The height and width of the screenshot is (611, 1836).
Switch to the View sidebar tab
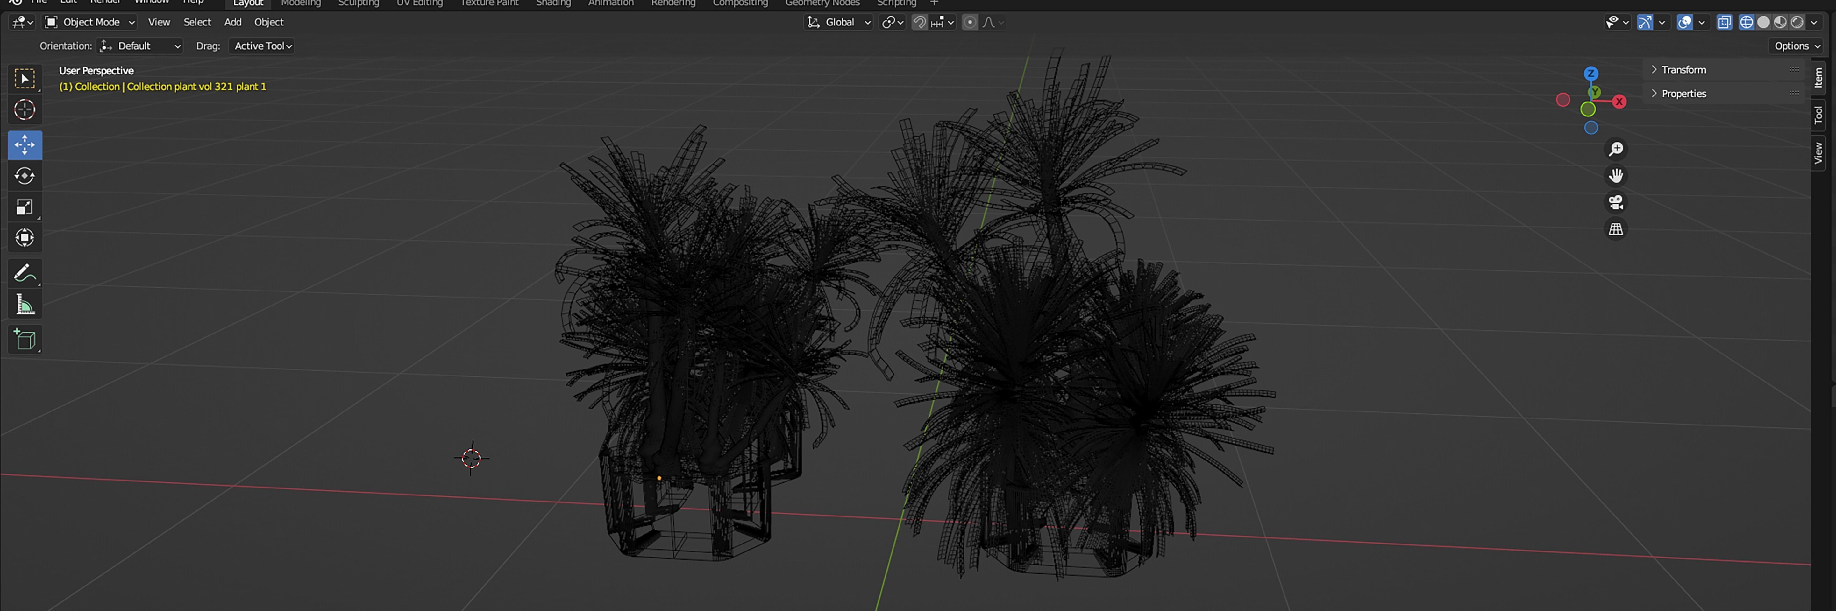coord(1819,152)
